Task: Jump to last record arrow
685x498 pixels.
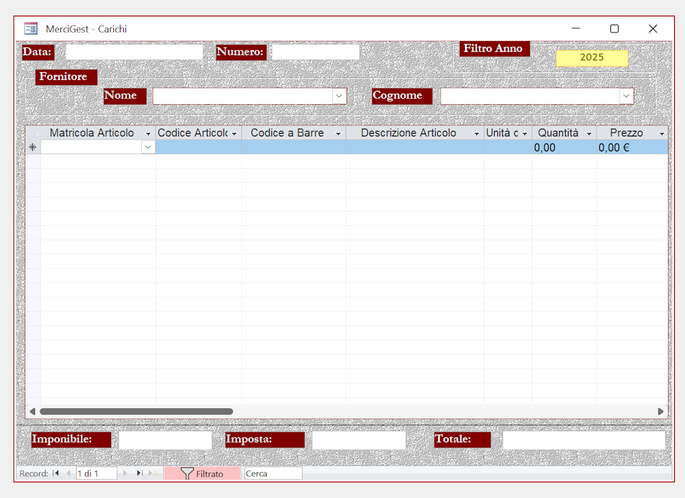Action: click(x=139, y=473)
